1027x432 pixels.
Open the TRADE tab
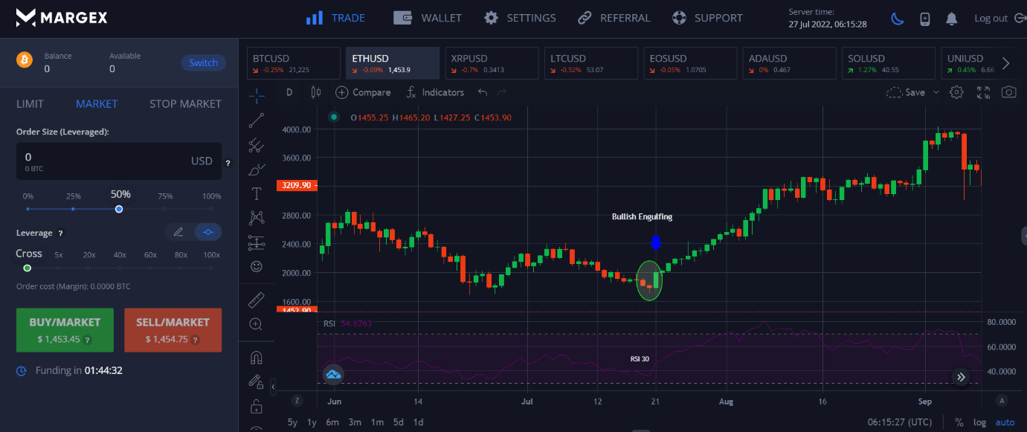[x=335, y=18]
